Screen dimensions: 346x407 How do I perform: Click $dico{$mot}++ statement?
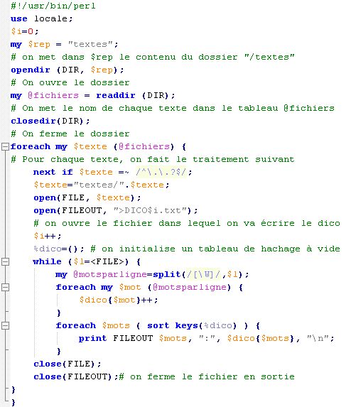tap(119, 300)
